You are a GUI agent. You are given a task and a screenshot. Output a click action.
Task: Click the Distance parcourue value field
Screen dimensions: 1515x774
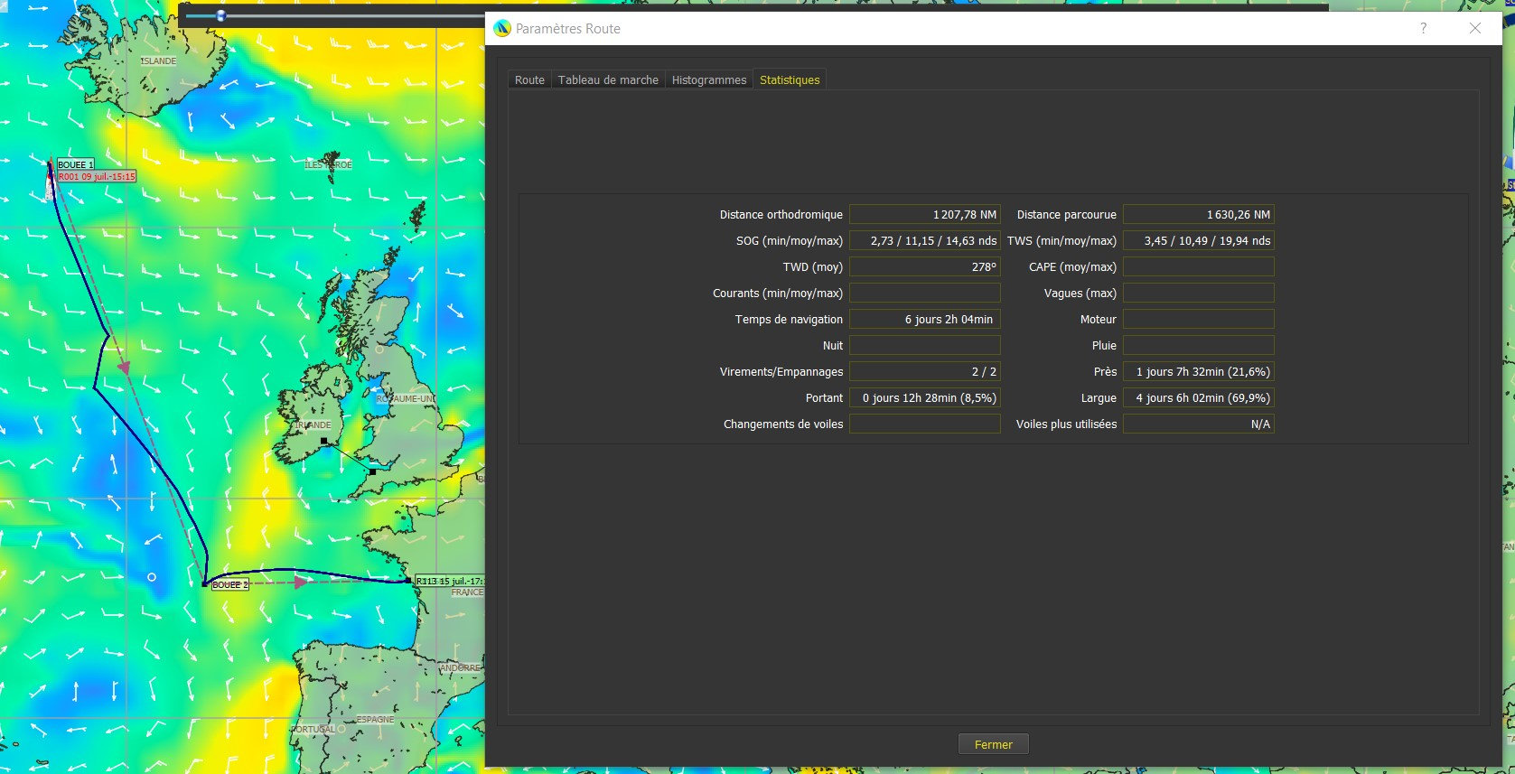pos(1199,215)
